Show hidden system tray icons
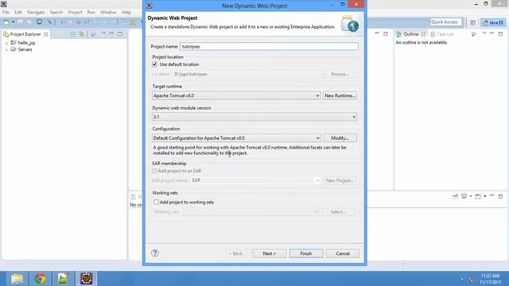Image resolution: width=509 pixels, height=286 pixels. (462, 279)
